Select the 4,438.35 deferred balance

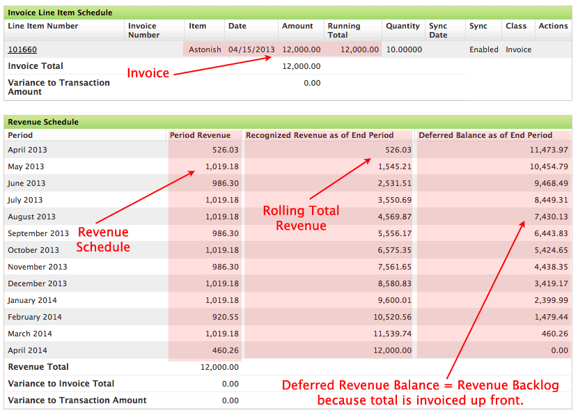551,267
